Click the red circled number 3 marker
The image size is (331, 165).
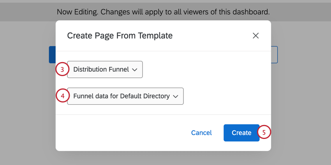pos(62,69)
